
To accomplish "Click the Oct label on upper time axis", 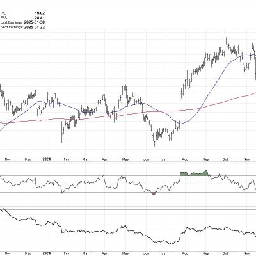I will point(225,159).
